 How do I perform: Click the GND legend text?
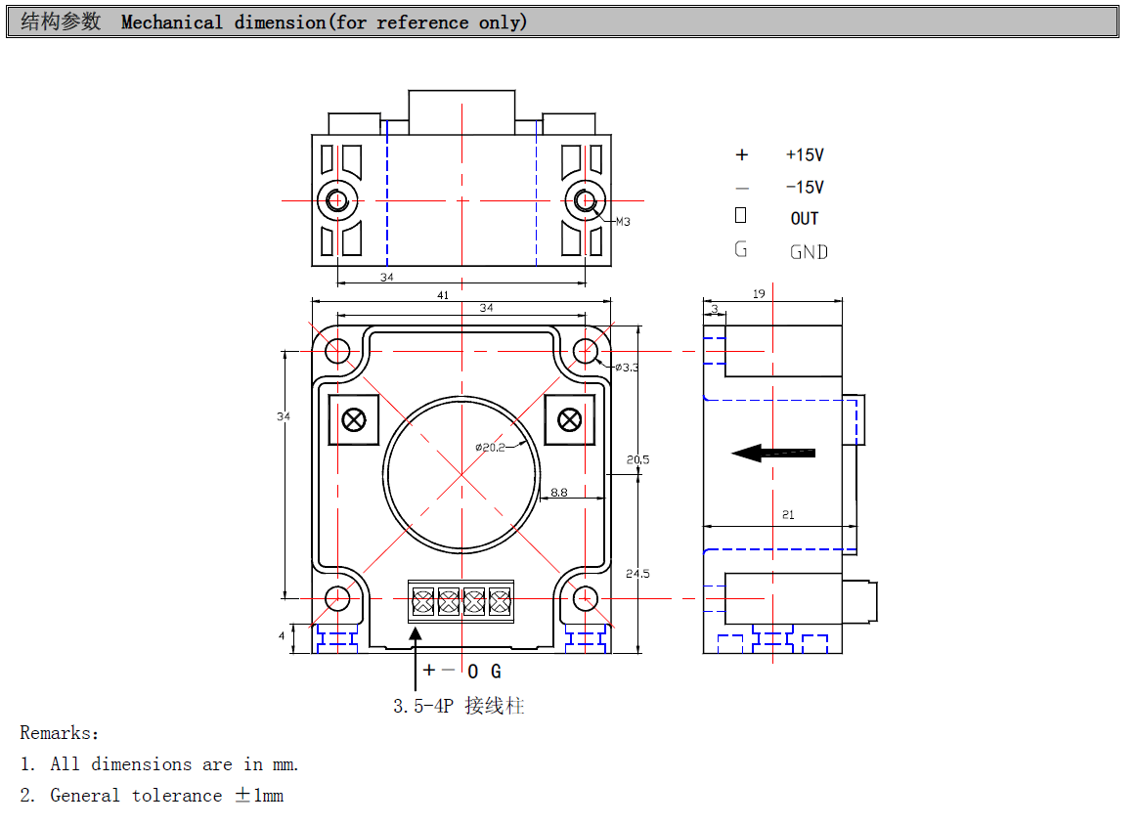click(x=809, y=252)
